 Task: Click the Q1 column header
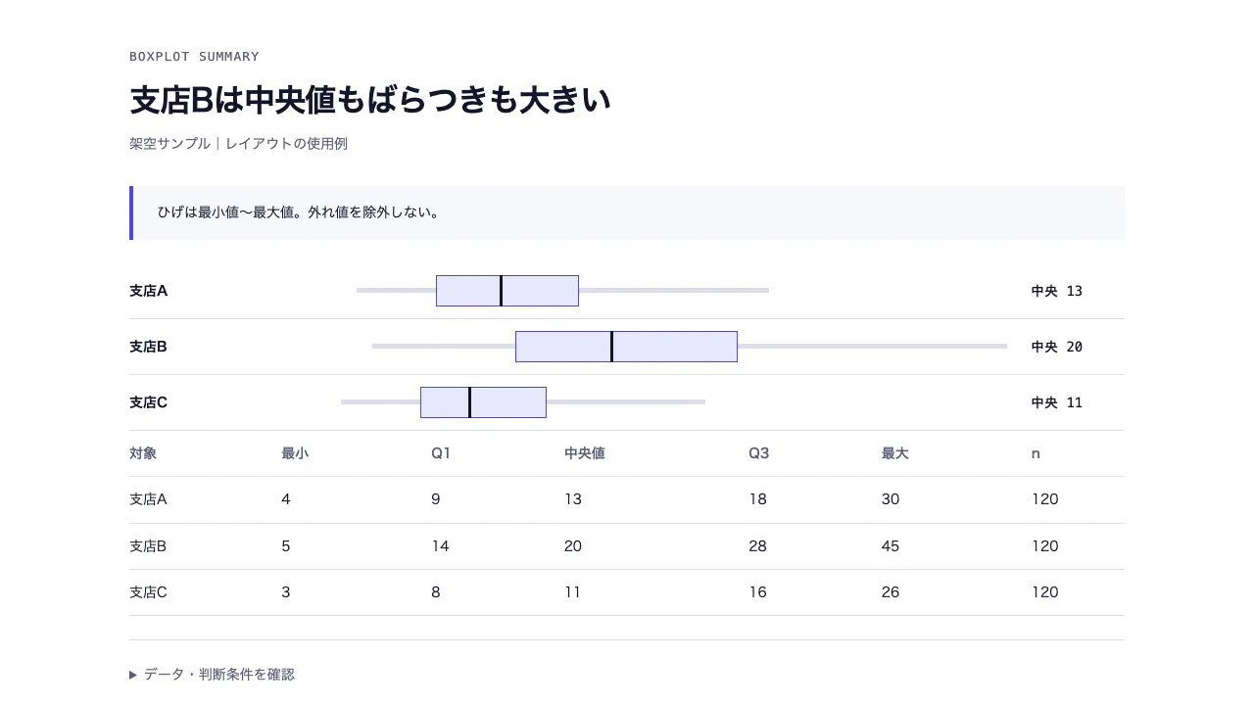coord(441,453)
